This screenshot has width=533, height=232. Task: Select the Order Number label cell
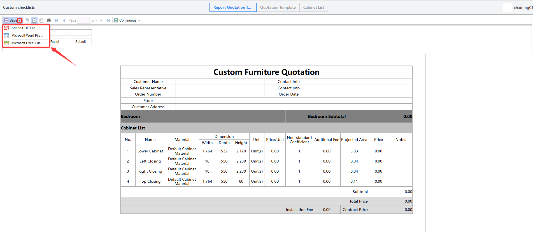point(148,94)
